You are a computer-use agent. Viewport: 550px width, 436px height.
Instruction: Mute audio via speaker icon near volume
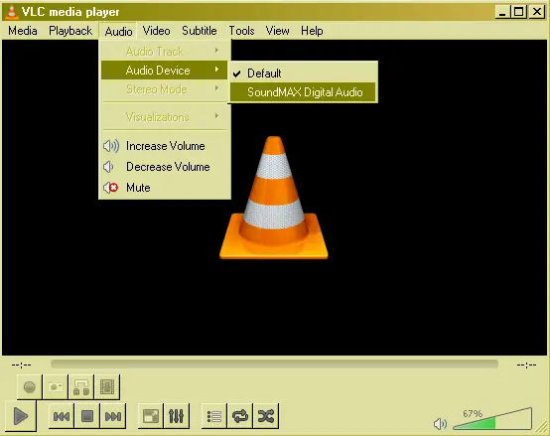(x=440, y=424)
